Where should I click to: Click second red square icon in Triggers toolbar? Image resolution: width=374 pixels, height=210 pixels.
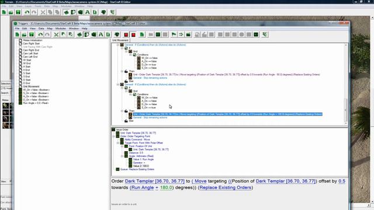coord(133,35)
